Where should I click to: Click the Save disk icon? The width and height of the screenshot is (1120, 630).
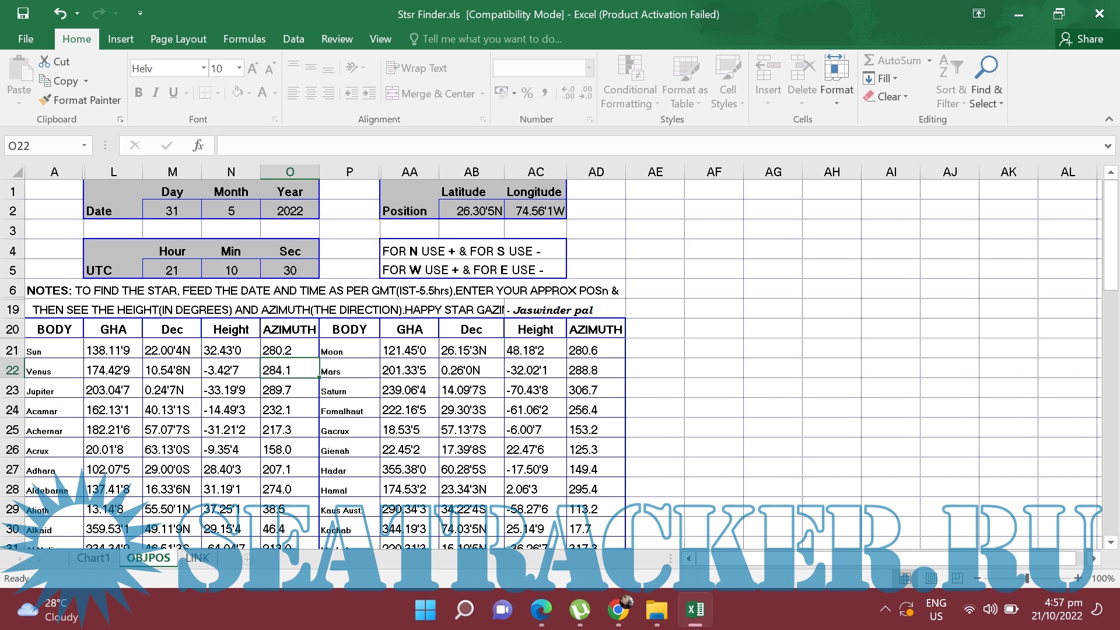tap(23, 13)
